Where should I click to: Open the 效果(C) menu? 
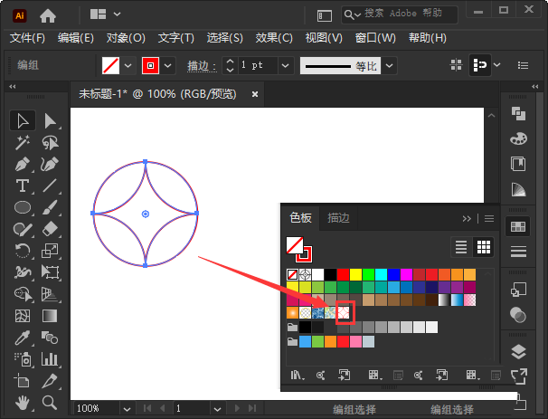coord(274,37)
